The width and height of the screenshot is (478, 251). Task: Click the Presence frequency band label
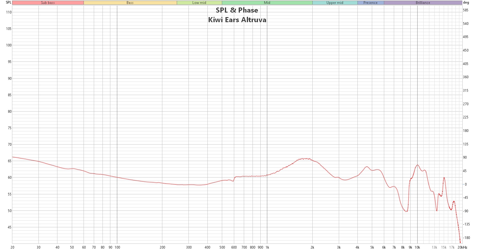[x=370, y=3]
